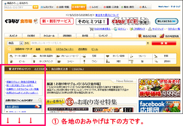Click the ミネラルウォーター keyword link
This screenshot has width=183, height=126.
pyautogui.click(x=65, y=49)
